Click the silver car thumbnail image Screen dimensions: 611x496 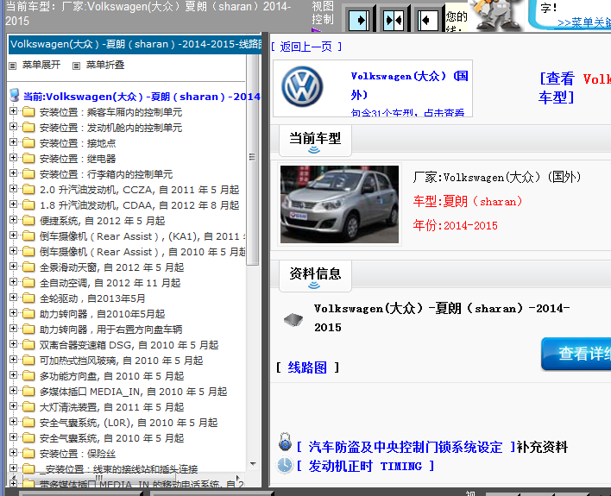(327, 204)
